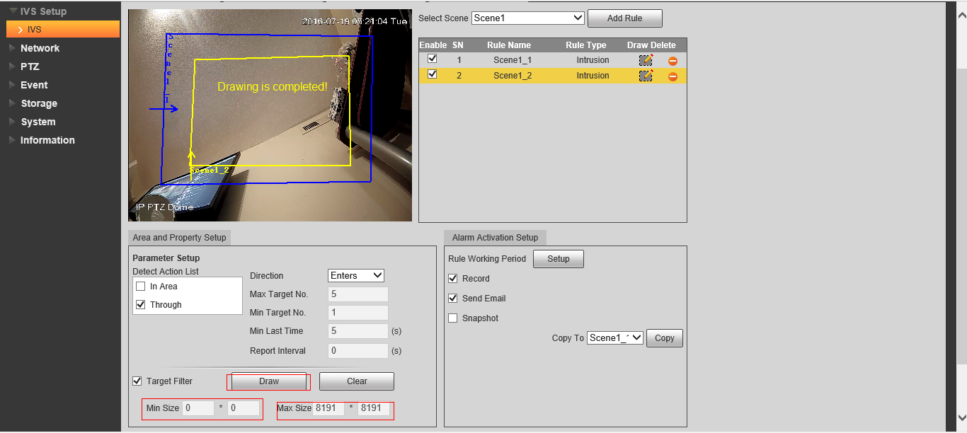The width and height of the screenshot is (967, 433).
Task: Delete rule Scene1_2 with the red icon
Action: pos(673,76)
